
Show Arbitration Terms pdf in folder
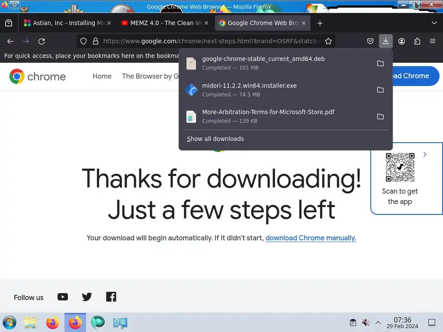tap(380, 116)
